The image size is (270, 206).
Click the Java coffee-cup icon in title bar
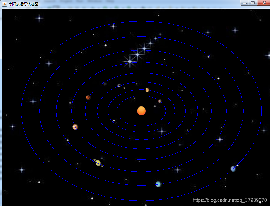(5, 4)
